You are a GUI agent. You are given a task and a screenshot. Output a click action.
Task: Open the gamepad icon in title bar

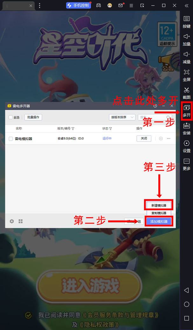98,5
